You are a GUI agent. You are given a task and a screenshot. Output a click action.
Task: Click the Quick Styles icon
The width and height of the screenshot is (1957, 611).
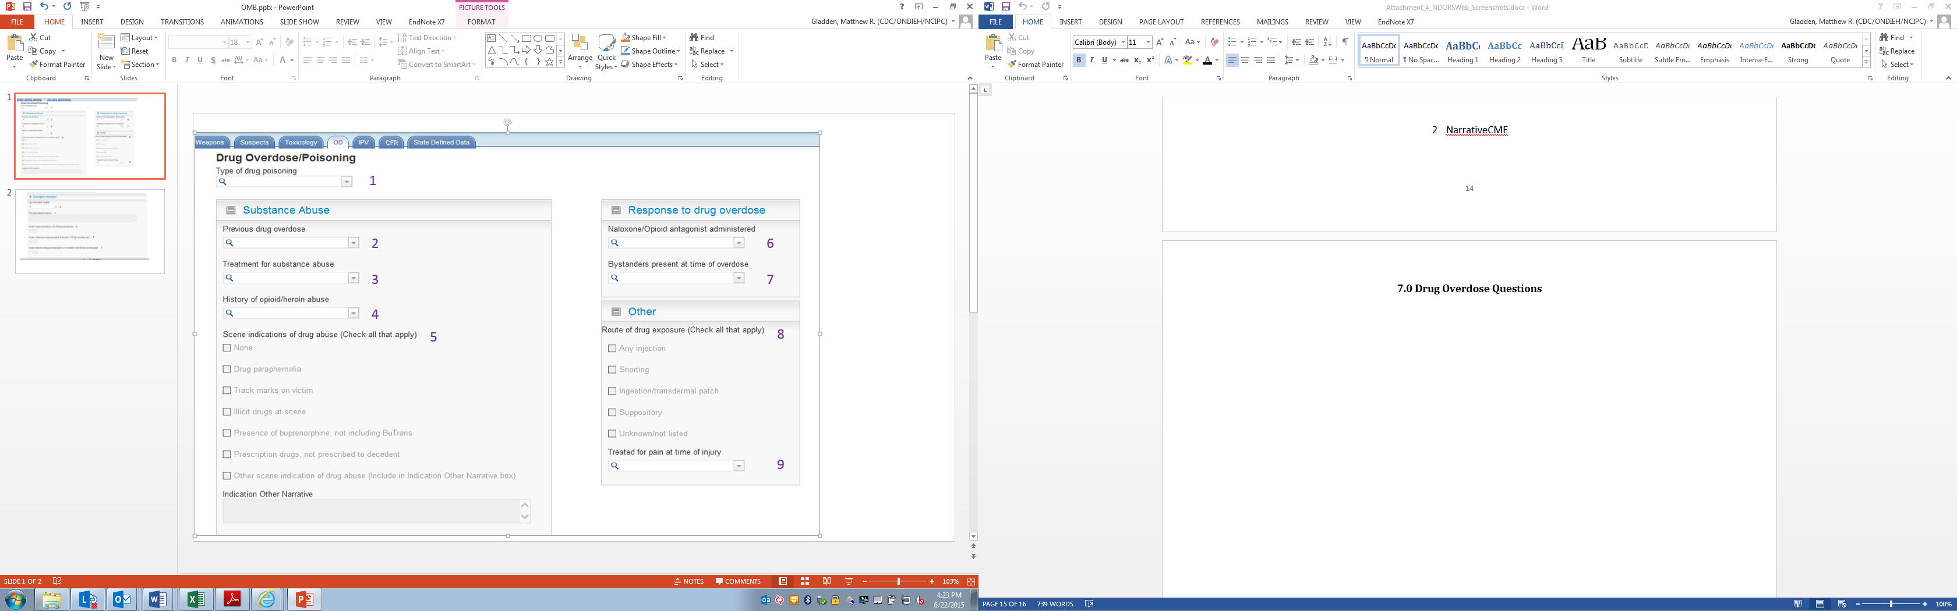(x=606, y=50)
